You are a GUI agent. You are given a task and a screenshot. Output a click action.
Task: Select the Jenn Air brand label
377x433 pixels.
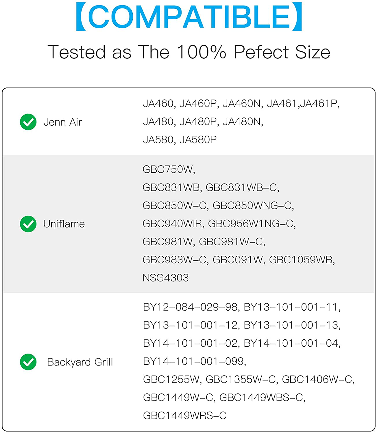pos(63,122)
